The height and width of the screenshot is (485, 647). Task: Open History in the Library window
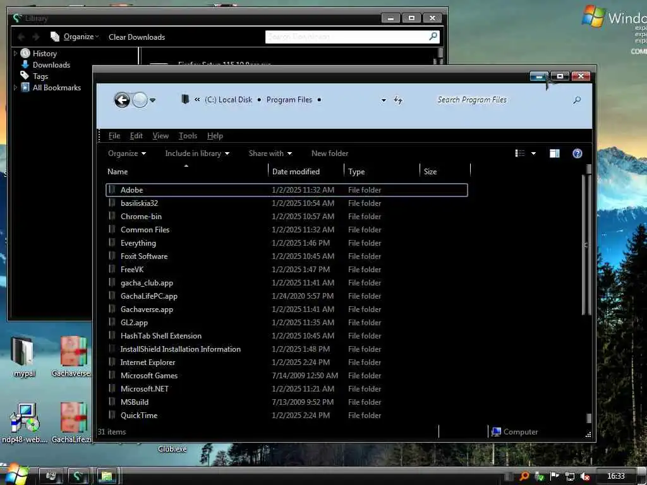tap(45, 54)
